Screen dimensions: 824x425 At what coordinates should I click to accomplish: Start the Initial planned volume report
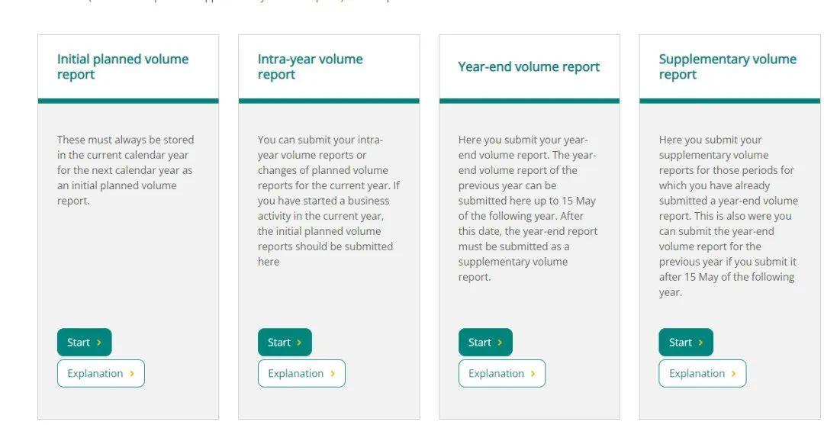(x=84, y=343)
